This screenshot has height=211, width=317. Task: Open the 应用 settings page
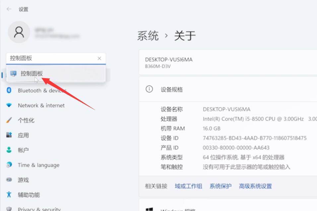click(x=23, y=135)
